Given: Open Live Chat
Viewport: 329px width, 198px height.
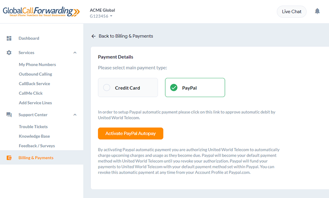Looking at the screenshot, I should tap(292, 11).
